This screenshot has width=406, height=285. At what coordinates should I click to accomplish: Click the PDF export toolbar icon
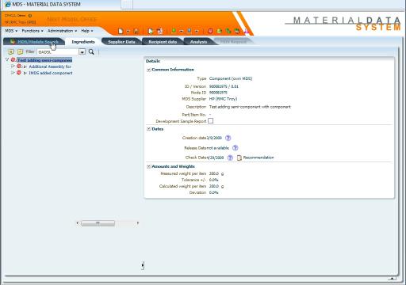coord(159,31)
